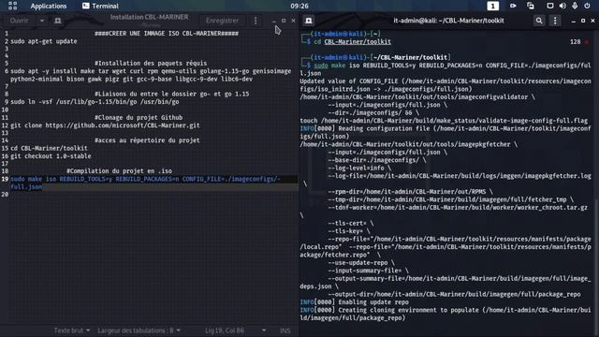Screen dimensions: 599x337
Task: Click 'git checkout 1.0-stable' line
Action: 51,156
